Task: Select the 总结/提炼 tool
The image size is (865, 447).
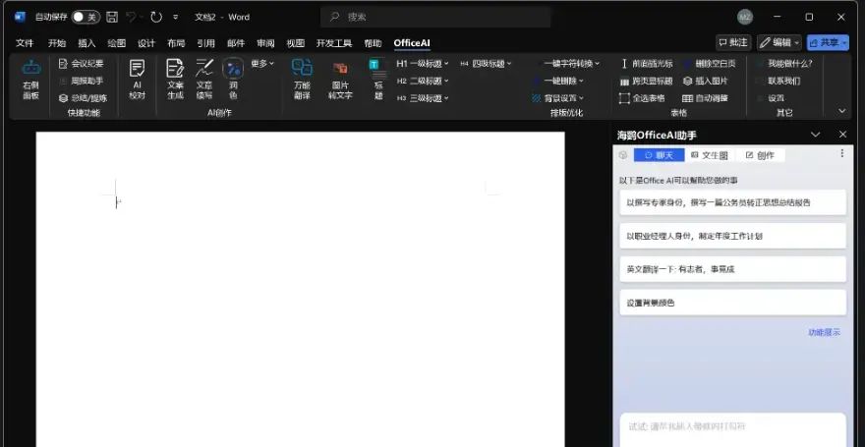Action: click(83, 98)
